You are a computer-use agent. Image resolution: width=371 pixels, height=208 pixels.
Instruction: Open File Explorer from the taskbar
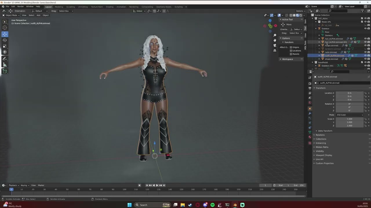pyautogui.click(x=183, y=205)
